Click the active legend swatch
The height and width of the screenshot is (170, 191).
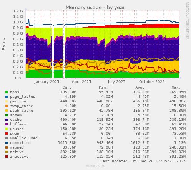tap(7, 152)
